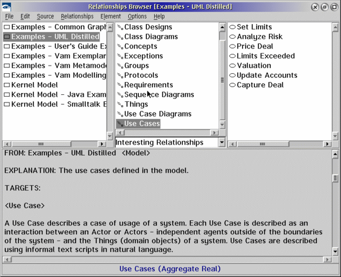The height and width of the screenshot is (277, 341).
Task: Open the Relationships menu
Action: 77,16
